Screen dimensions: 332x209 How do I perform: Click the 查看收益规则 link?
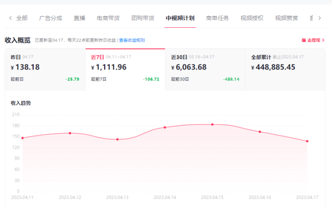tap(132, 40)
